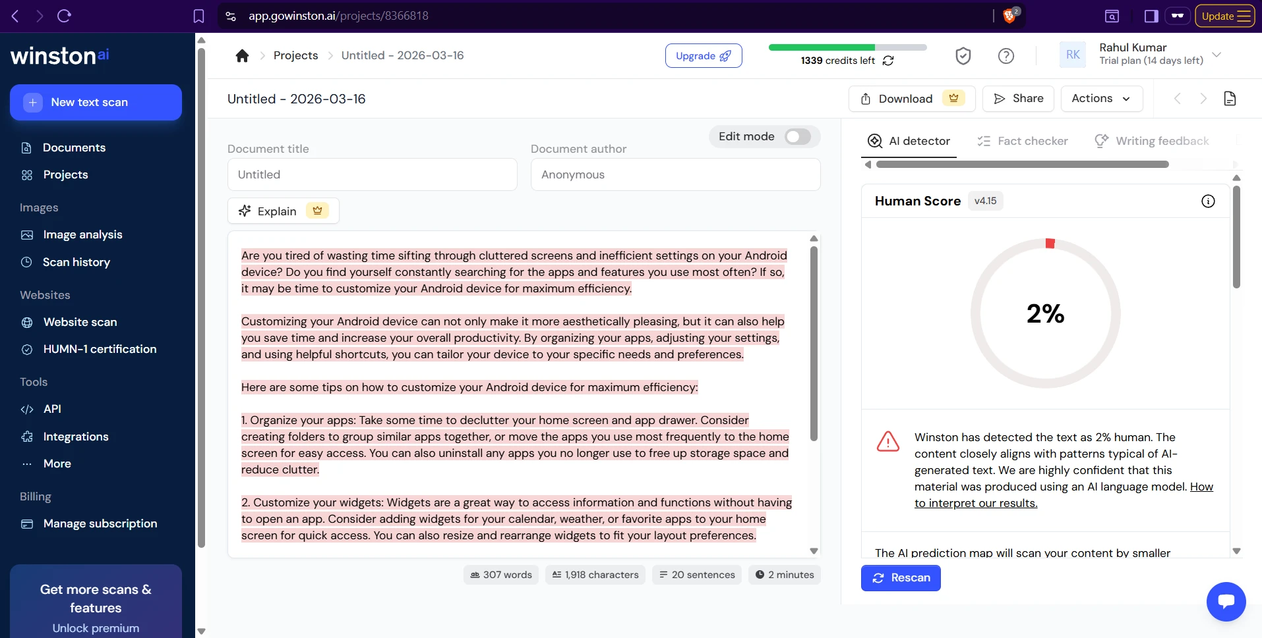
Task: Open the chat support bubble
Action: click(1226, 601)
